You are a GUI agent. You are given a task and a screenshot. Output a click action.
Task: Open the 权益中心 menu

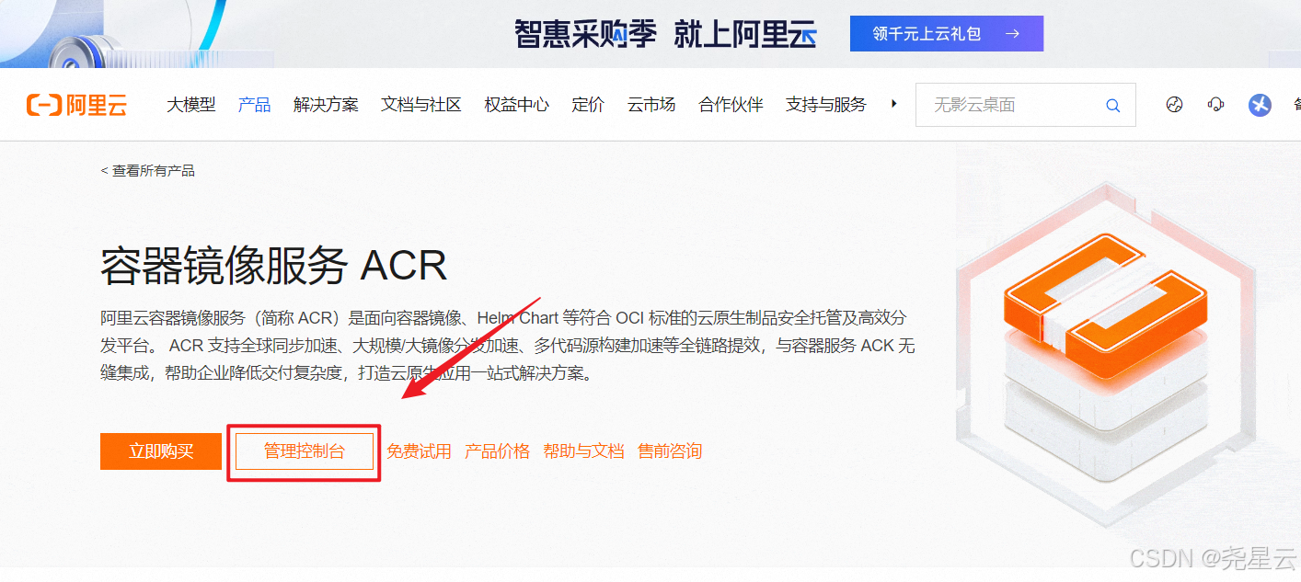(x=516, y=105)
